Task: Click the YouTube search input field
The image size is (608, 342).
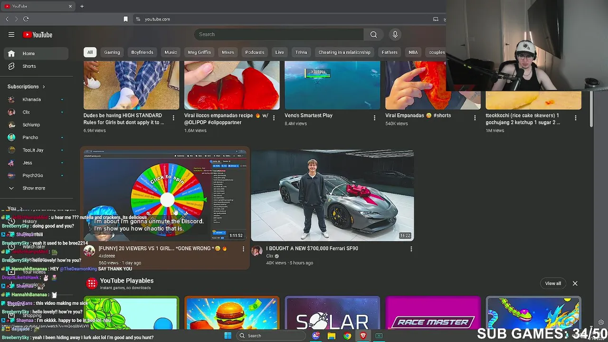Action: [x=279, y=34]
